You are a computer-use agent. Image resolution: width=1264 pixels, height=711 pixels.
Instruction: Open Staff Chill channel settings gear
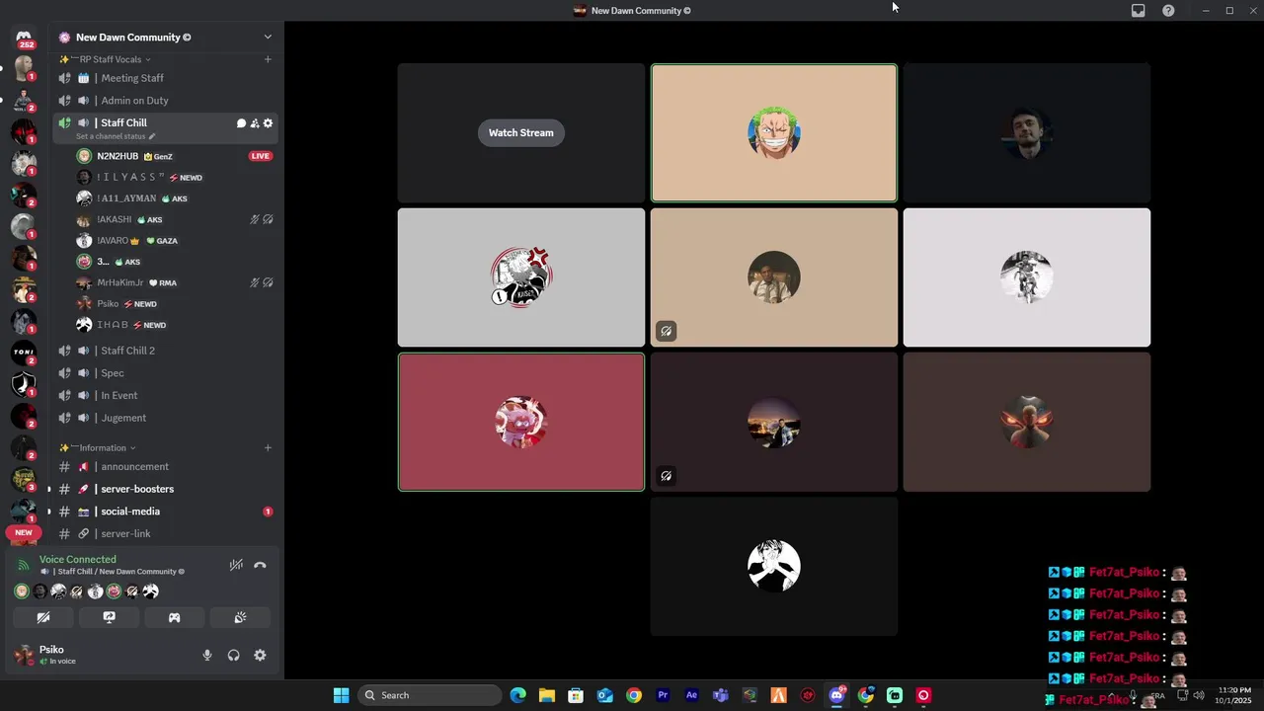268,123
